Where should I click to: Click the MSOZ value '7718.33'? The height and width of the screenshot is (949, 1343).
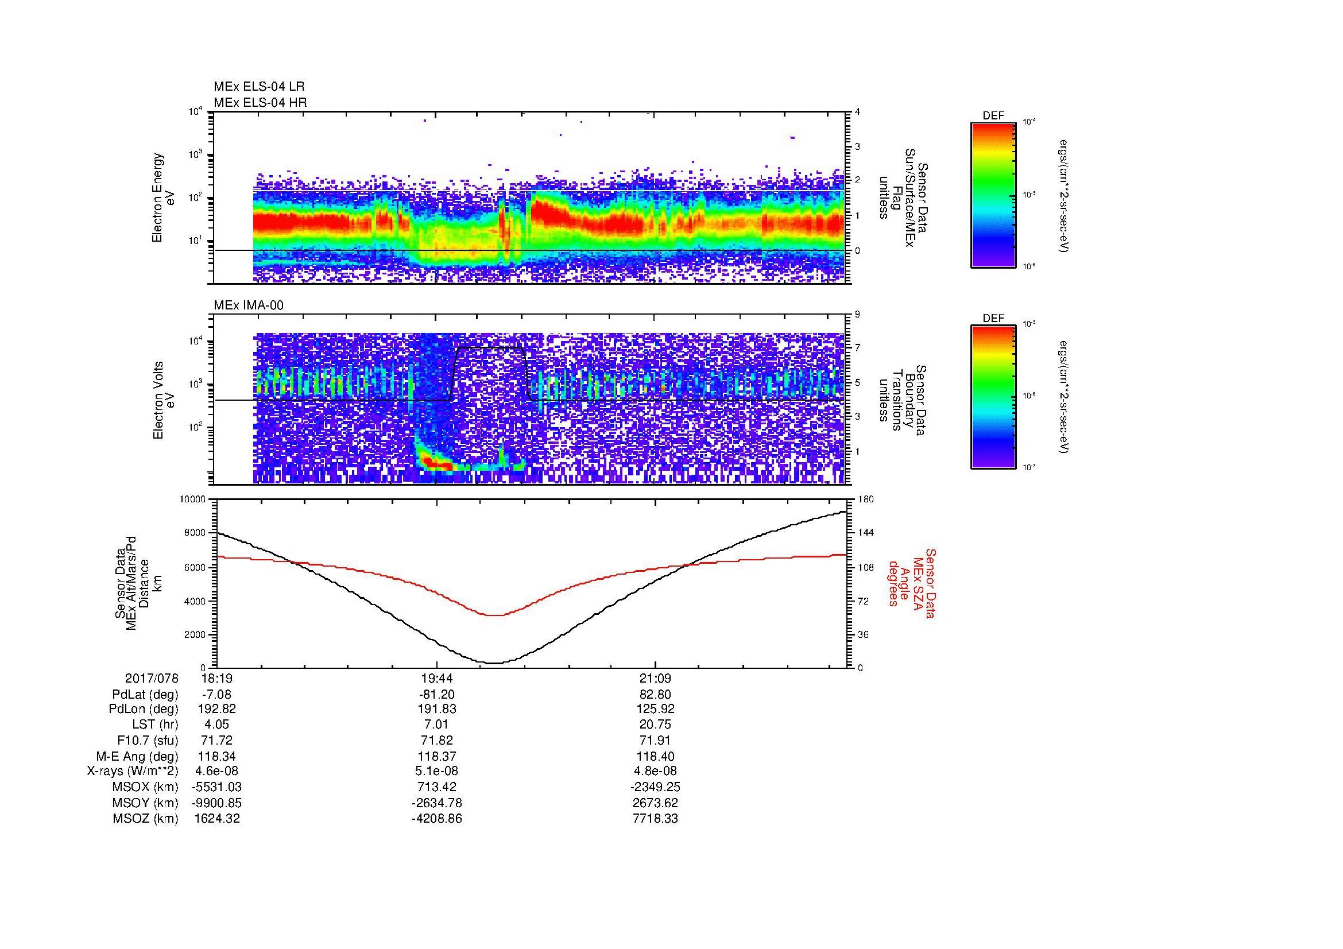pos(656,819)
